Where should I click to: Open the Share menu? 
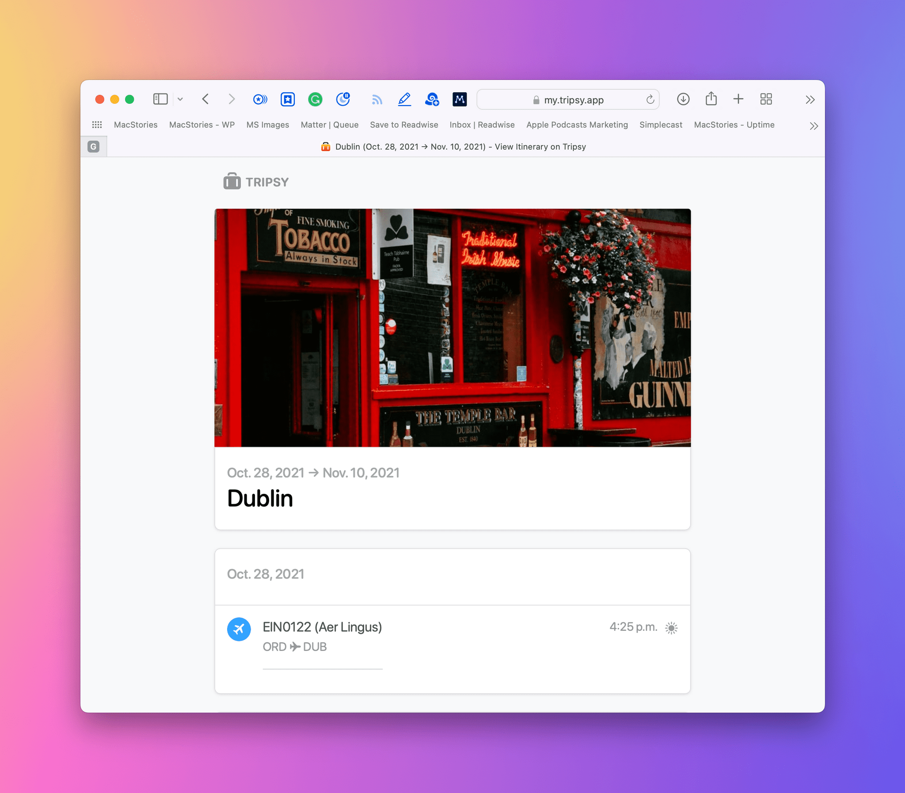[x=711, y=98]
